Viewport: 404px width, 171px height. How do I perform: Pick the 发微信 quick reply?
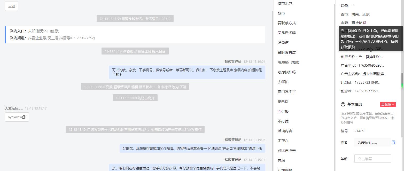283,43
